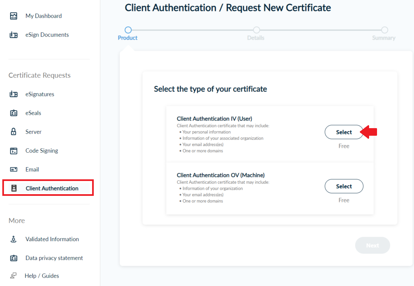Screen dimensions: 414x286
Task: Click the Summary step circle
Action: coord(384,30)
